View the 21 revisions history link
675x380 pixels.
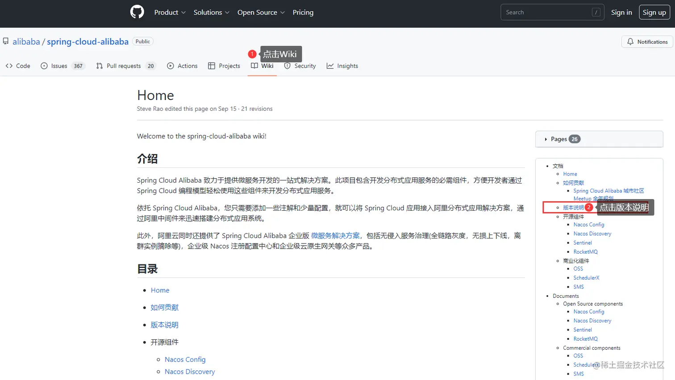(257, 109)
